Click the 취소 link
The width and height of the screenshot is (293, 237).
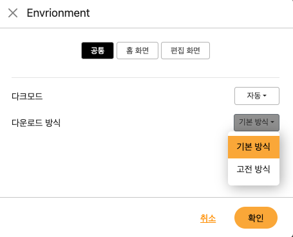click(x=208, y=218)
